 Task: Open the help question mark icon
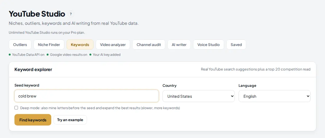[71, 14]
